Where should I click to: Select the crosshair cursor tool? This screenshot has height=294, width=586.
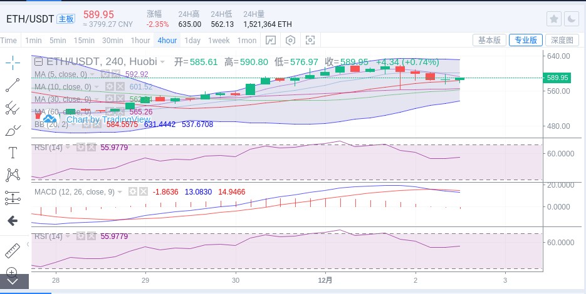[x=13, y=63]
